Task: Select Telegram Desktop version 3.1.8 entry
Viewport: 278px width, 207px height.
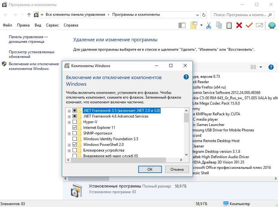Action: click(216, 152)
